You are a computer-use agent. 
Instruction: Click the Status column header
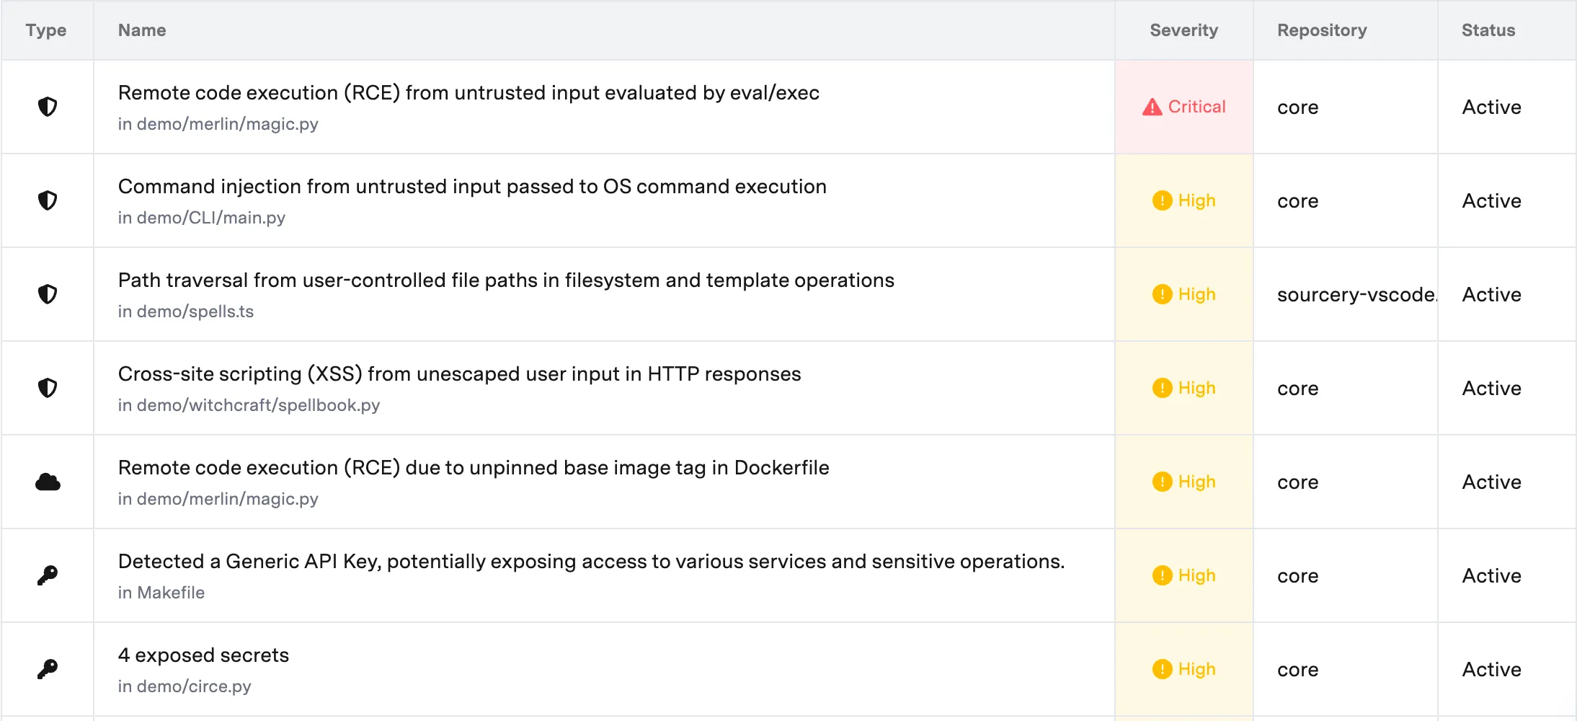coord(1488,30)
